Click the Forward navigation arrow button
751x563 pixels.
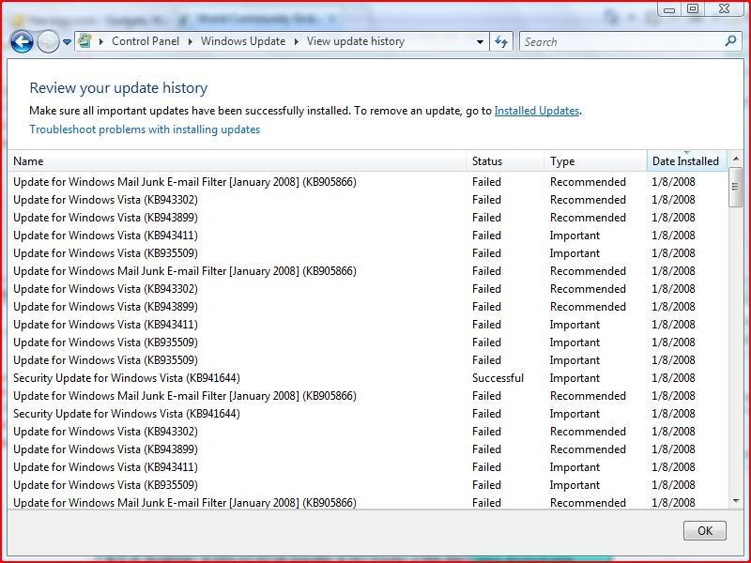47,41
